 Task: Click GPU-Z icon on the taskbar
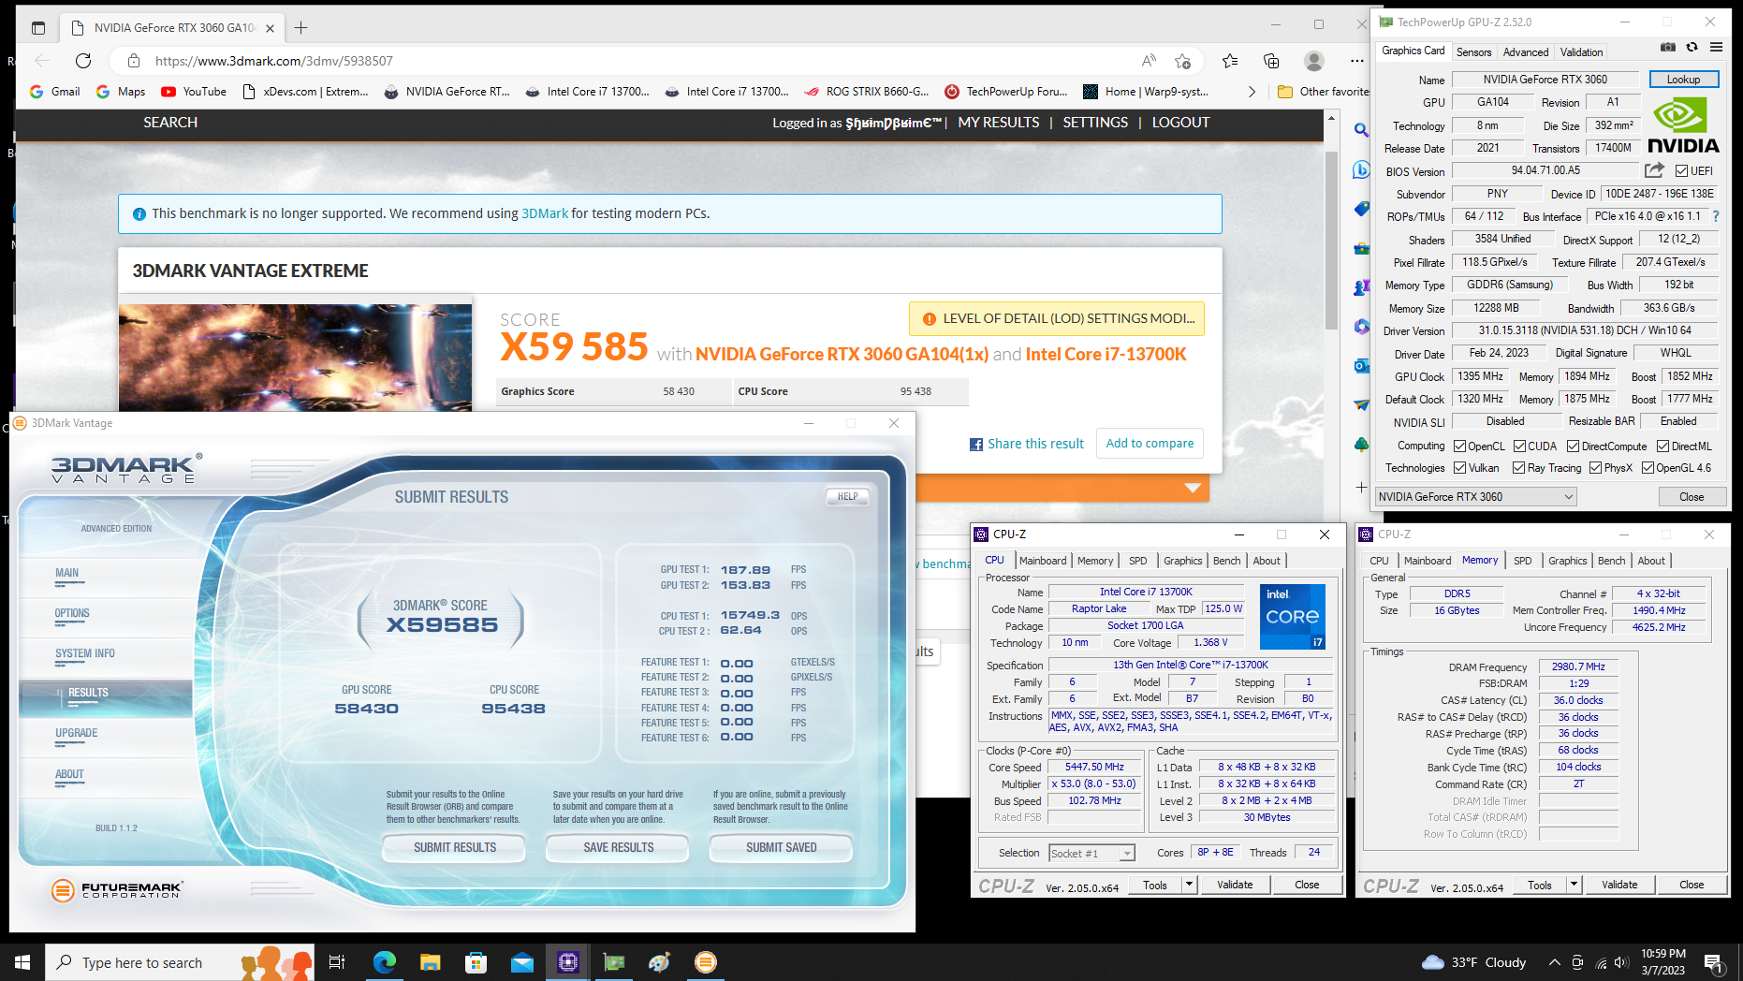(614, 961)
